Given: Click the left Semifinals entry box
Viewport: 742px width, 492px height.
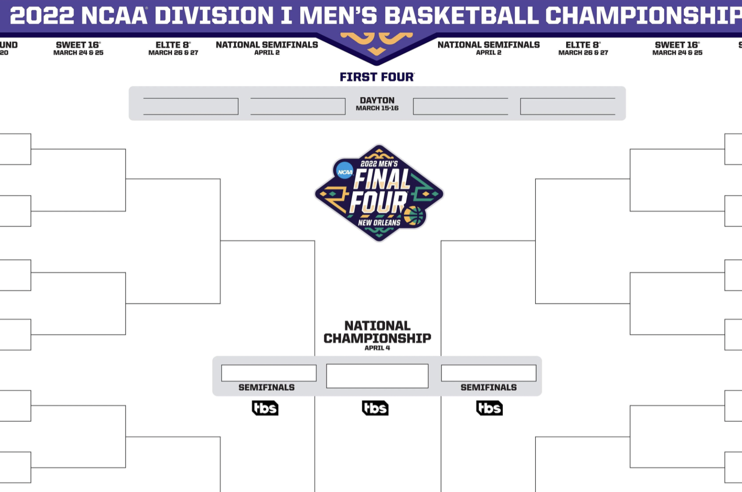Looking at the screenshot, I should 269,373.
